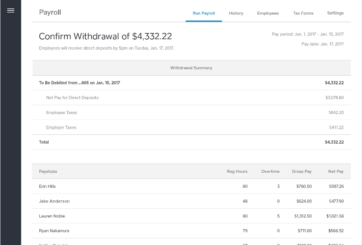362x245 pixels.
Task: Go to the Tax Forms tab
Action: [303, 13]
